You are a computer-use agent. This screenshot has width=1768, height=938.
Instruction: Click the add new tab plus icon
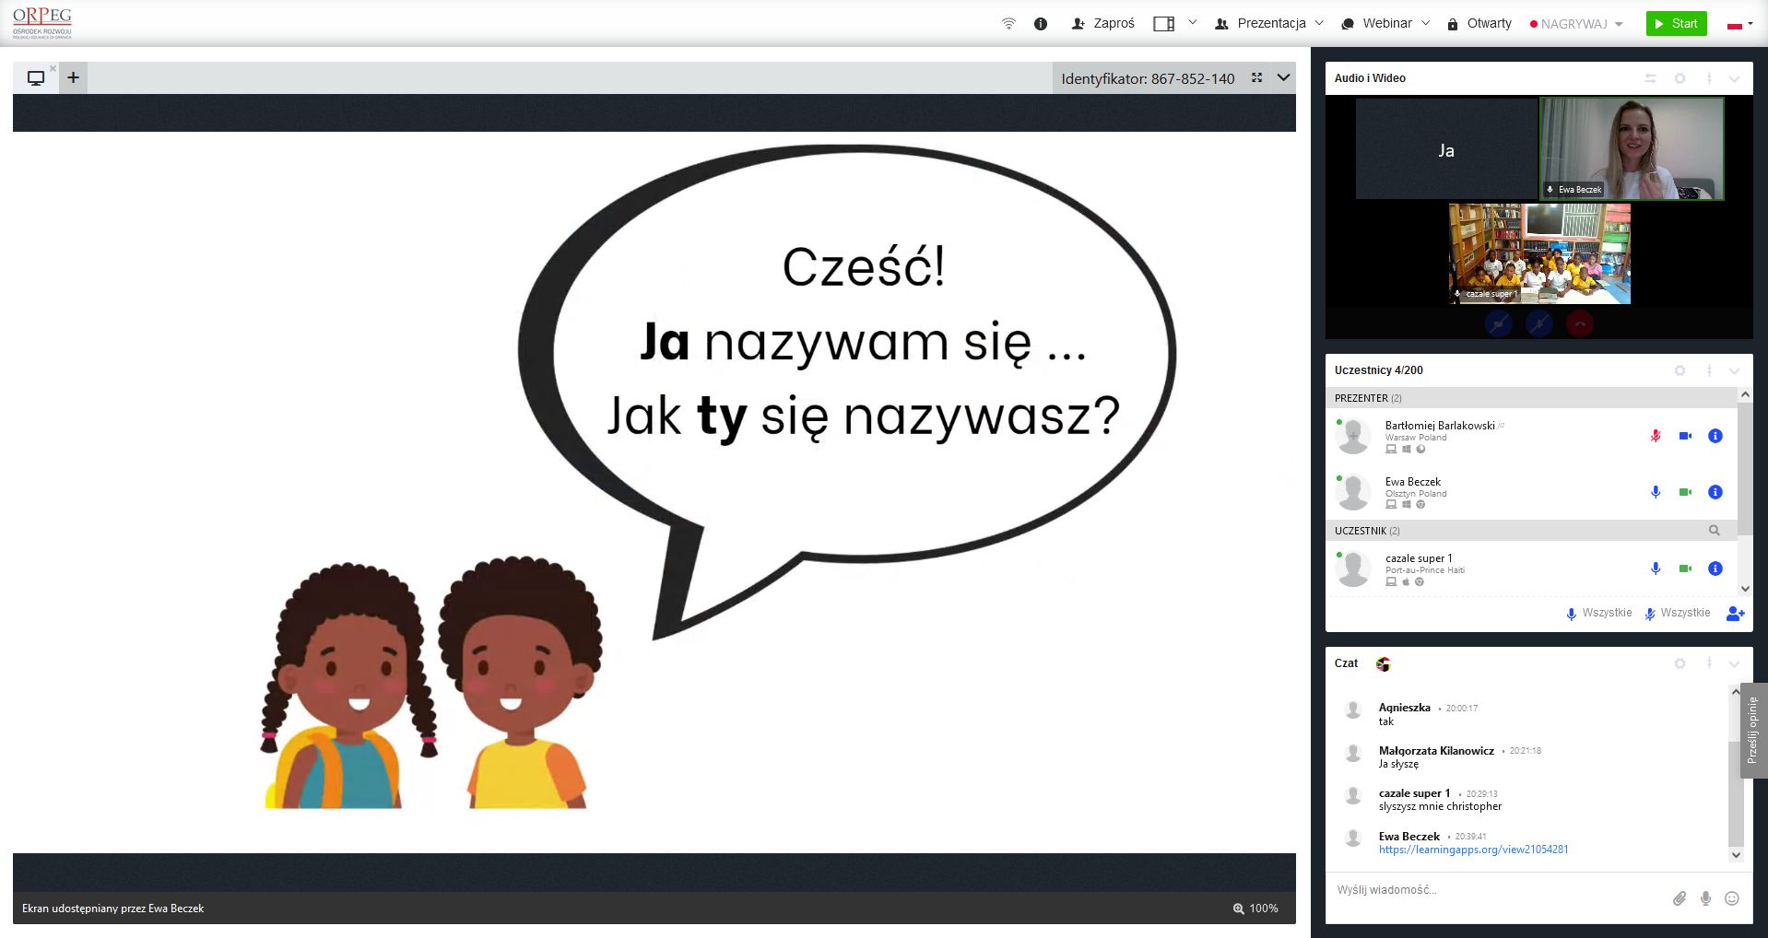[x=73, y=77]
